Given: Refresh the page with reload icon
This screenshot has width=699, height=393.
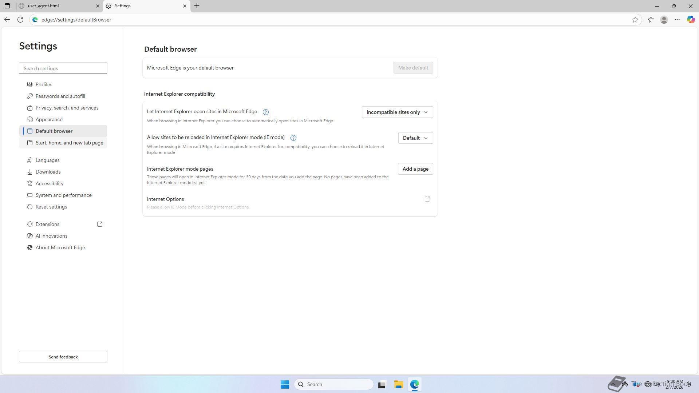Looking at the screenshot, I should (x=20, y=20).
